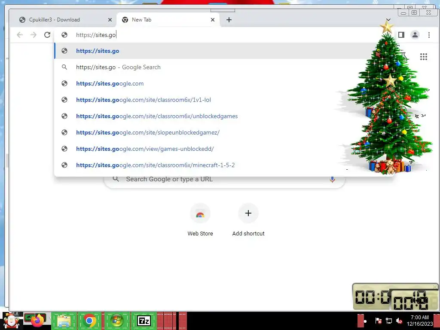
Task: Click the Add shortcut button
Action: coord(248,220)
